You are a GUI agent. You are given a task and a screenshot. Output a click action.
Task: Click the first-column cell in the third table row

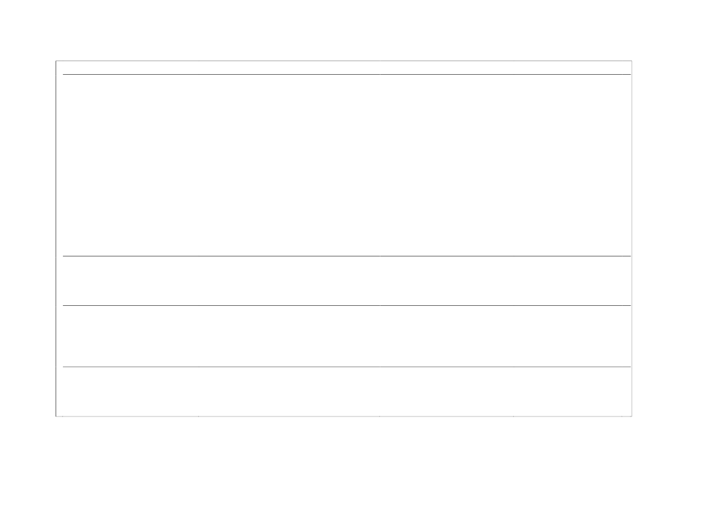130,336
